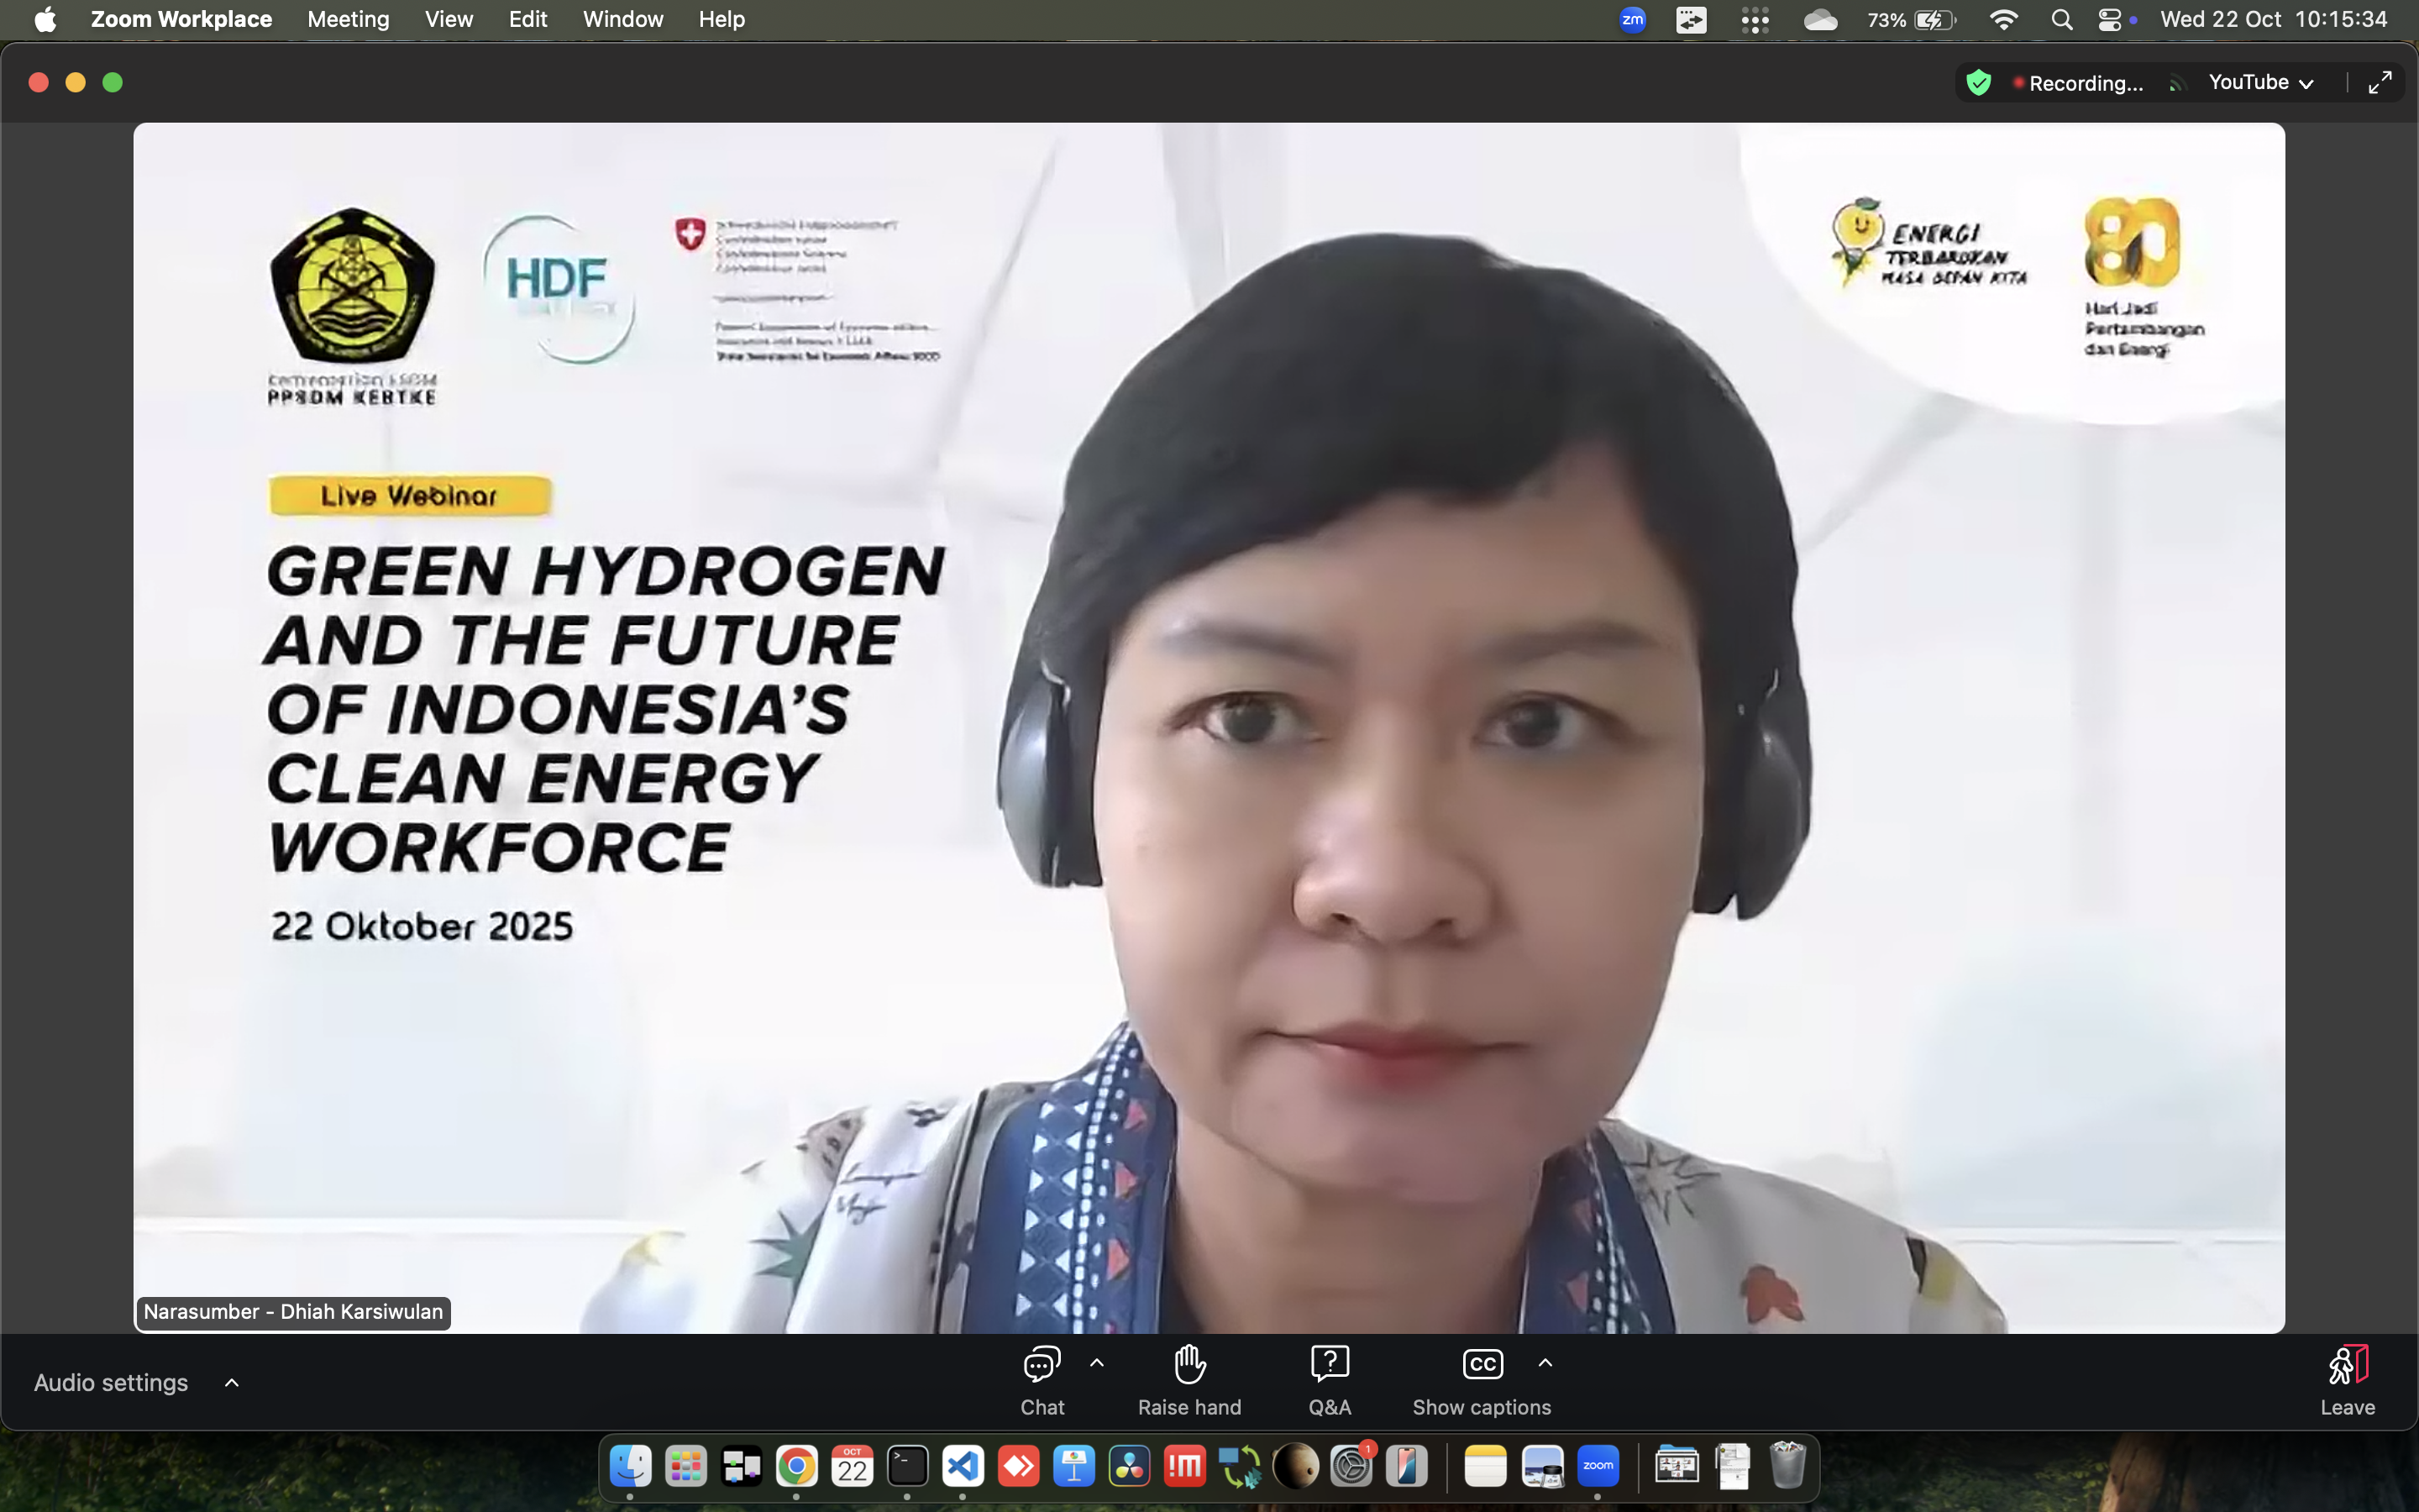Toggle the macOS Control Center icon
This screenshot has height=1512, width=2419.
2109,20
